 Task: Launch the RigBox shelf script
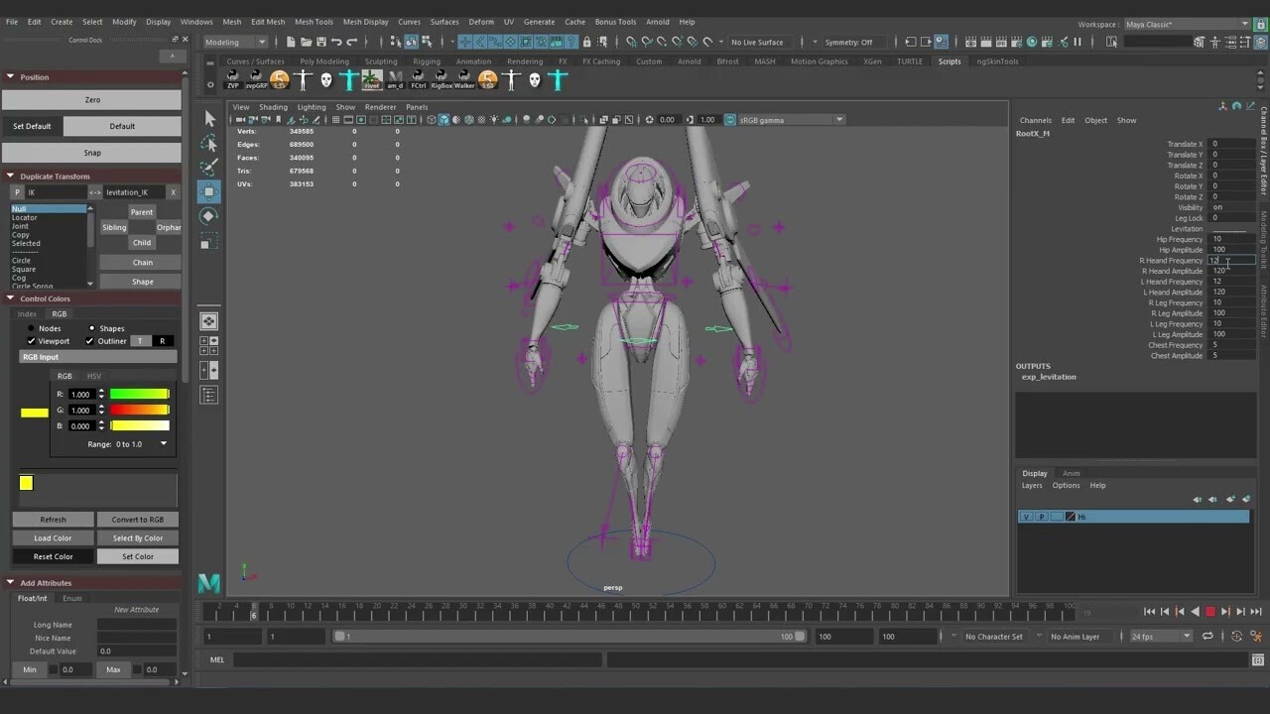442,78
